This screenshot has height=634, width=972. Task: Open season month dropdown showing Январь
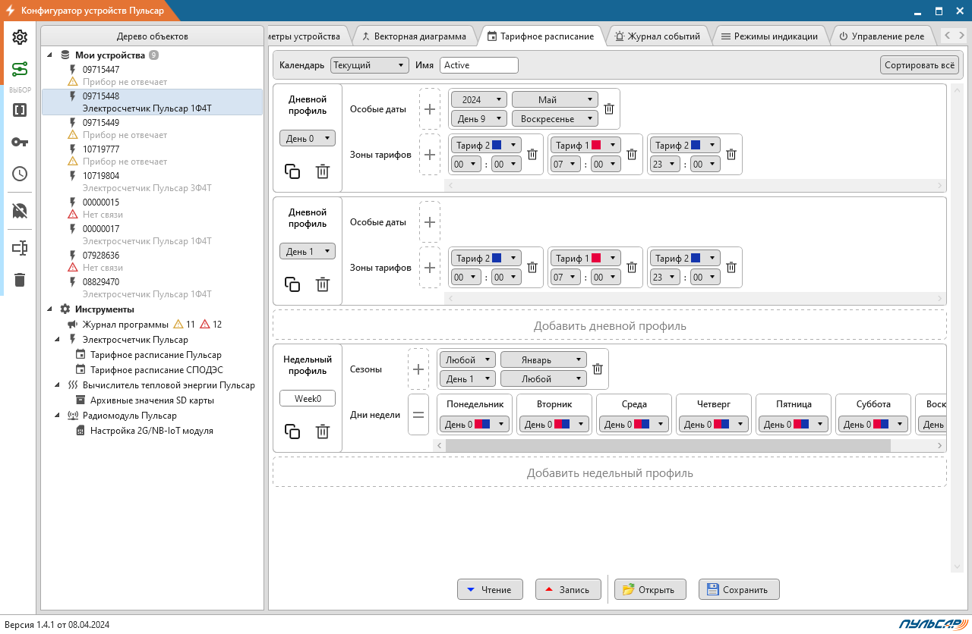tap(544, 359)
